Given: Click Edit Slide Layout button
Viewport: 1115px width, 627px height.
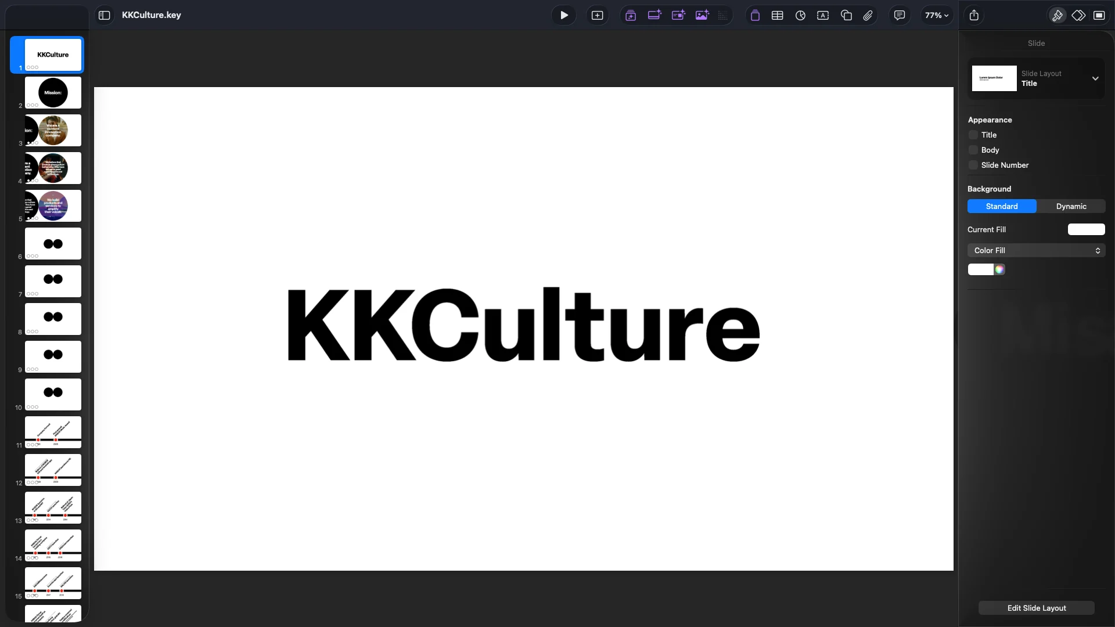Looking at the screenshot, I should [1036, 608].
